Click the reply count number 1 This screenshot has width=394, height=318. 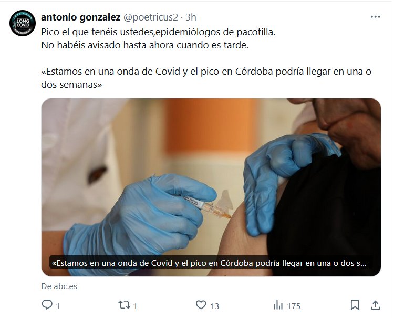58,306
